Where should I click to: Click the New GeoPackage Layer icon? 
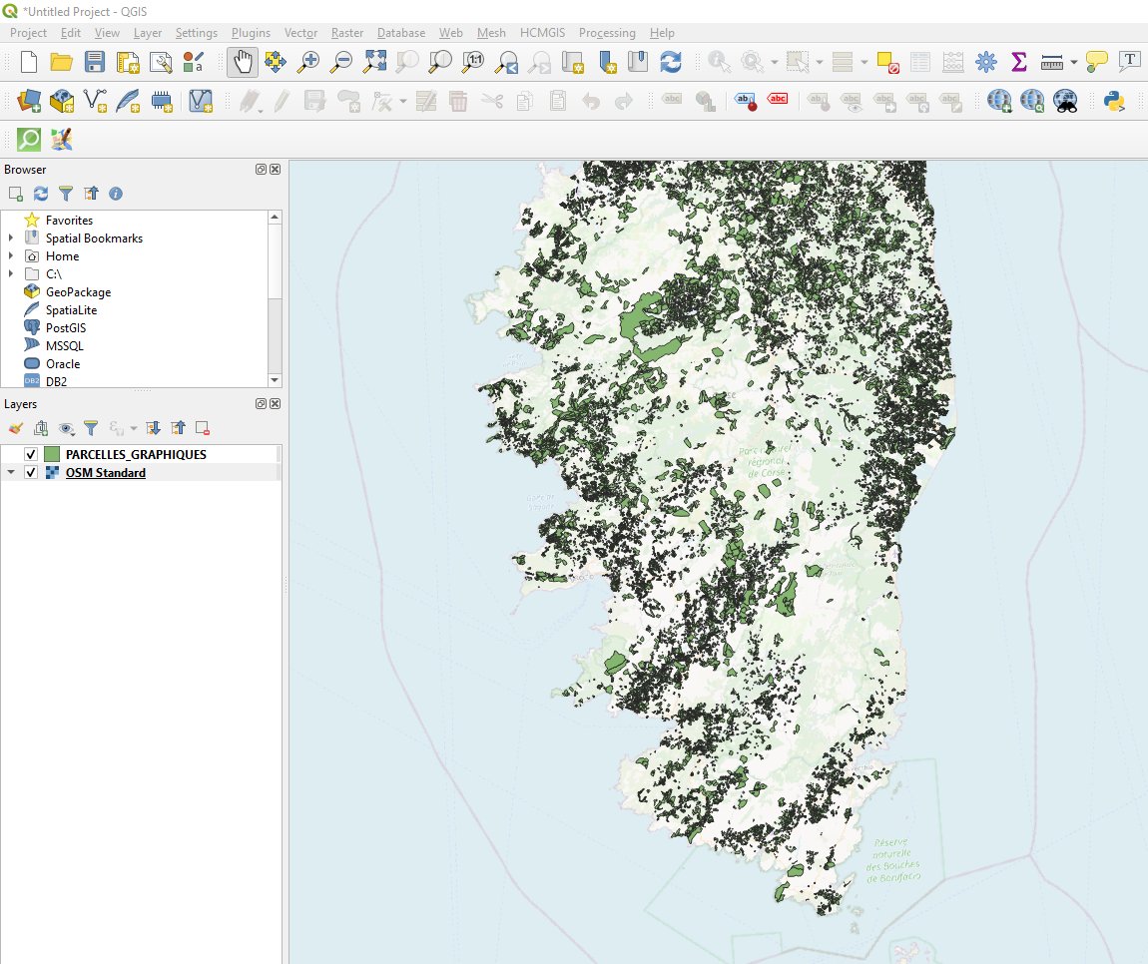(x=62, y=101)
